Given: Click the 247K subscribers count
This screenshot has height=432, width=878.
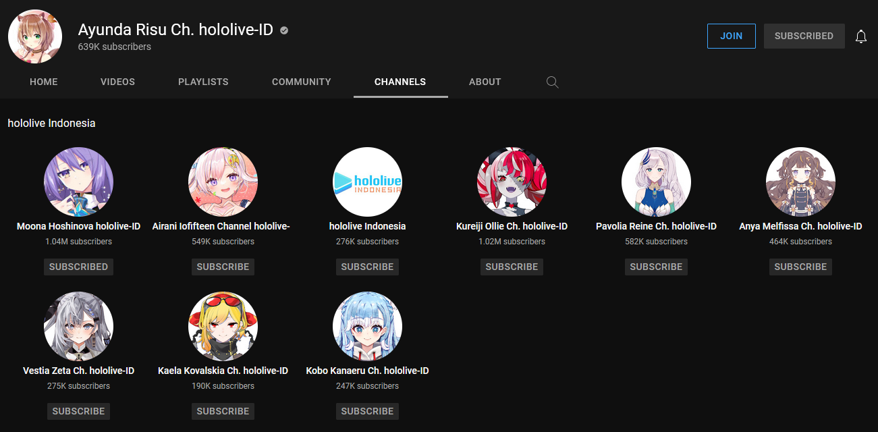Looking at the screenshot, I should point(367,386).
